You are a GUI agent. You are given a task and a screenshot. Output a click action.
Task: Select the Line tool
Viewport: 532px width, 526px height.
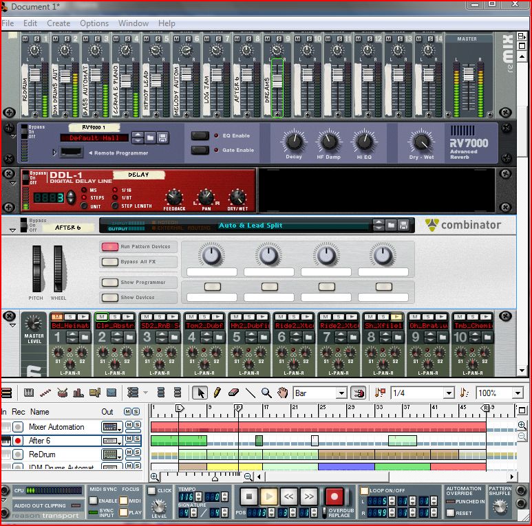(251, 393)
